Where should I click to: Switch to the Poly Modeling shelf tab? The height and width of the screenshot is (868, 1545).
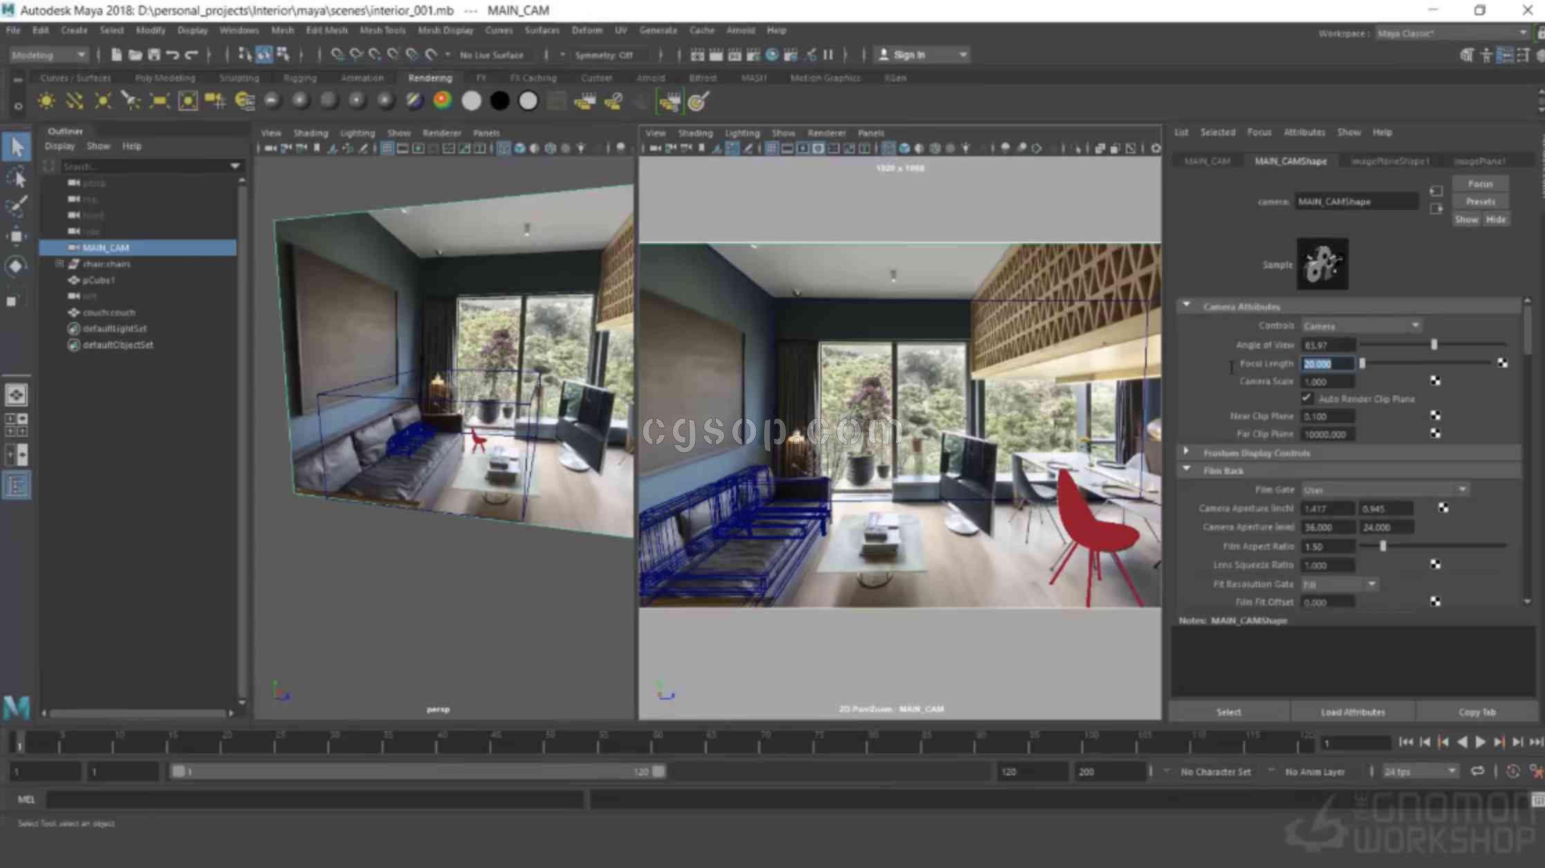pos(165,78)
